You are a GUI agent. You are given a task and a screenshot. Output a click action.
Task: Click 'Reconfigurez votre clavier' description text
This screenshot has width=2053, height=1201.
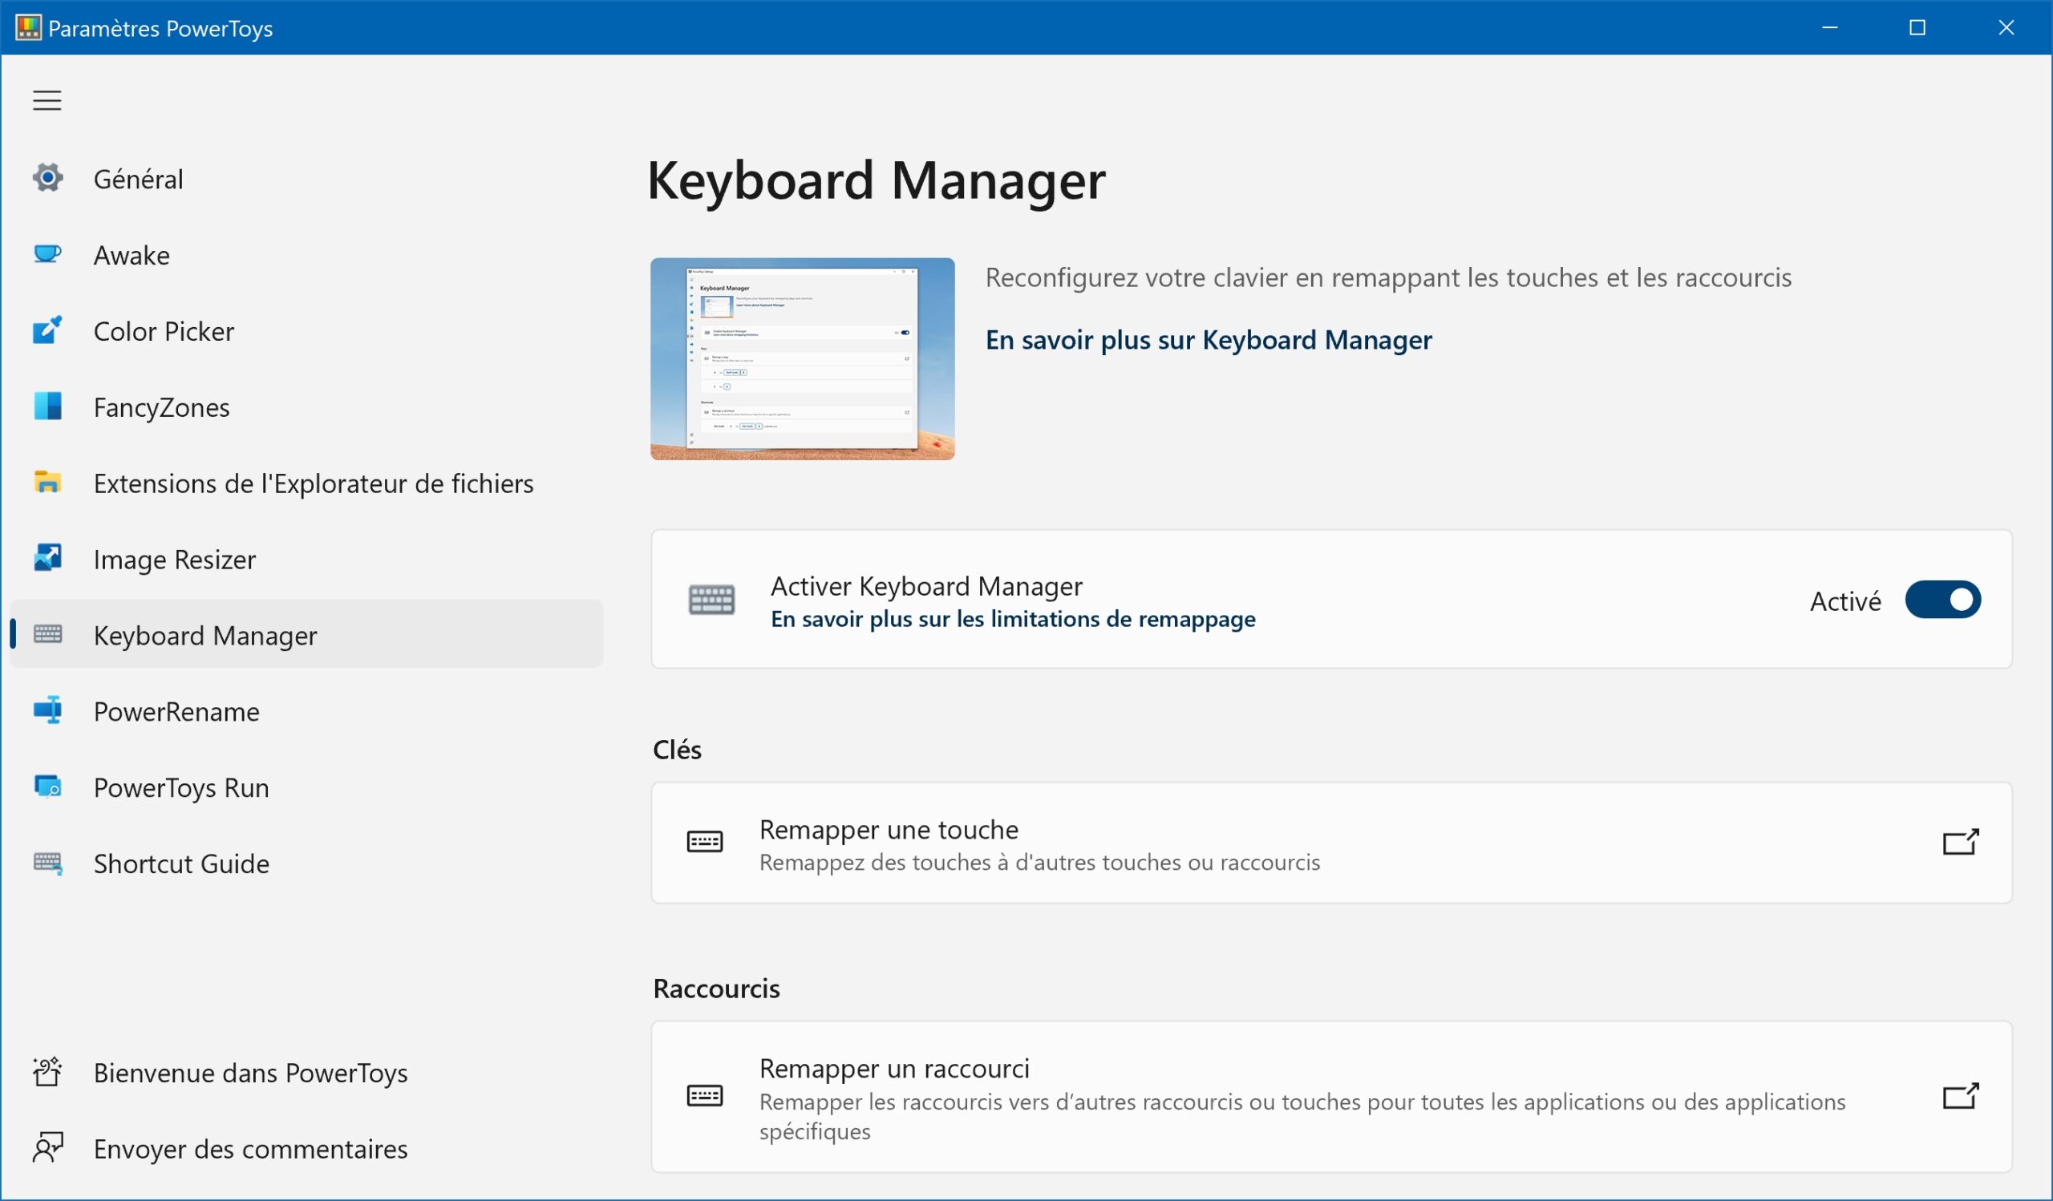pyautogui.click(x=1388, y=277)
